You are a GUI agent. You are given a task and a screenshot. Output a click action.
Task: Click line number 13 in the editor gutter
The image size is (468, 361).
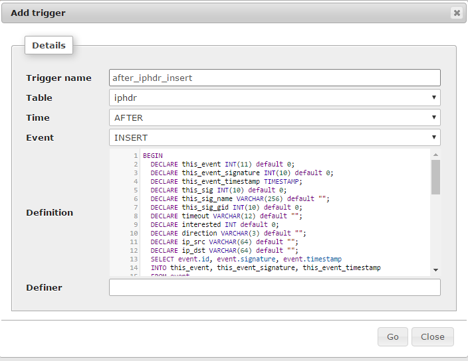click(134, 259)
